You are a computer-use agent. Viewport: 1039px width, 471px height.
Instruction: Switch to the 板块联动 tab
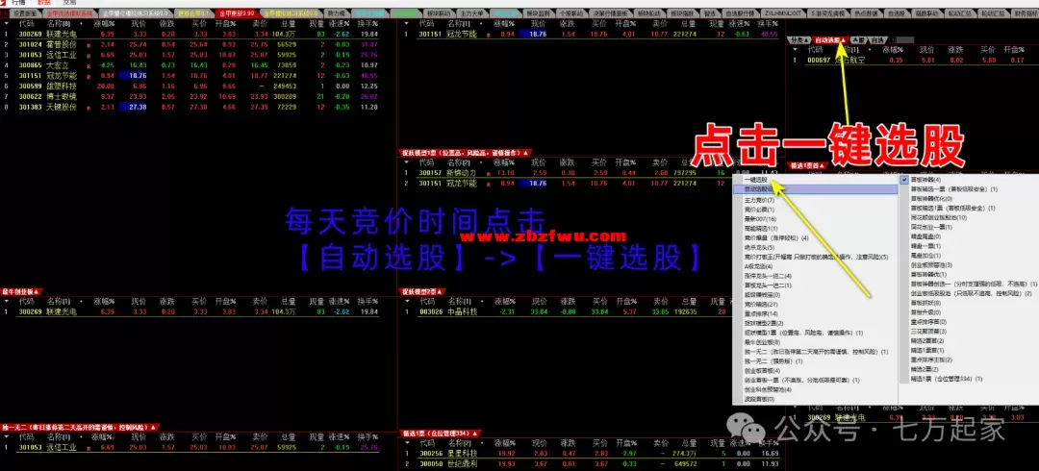pyautogui.click(x=438, y=12)
